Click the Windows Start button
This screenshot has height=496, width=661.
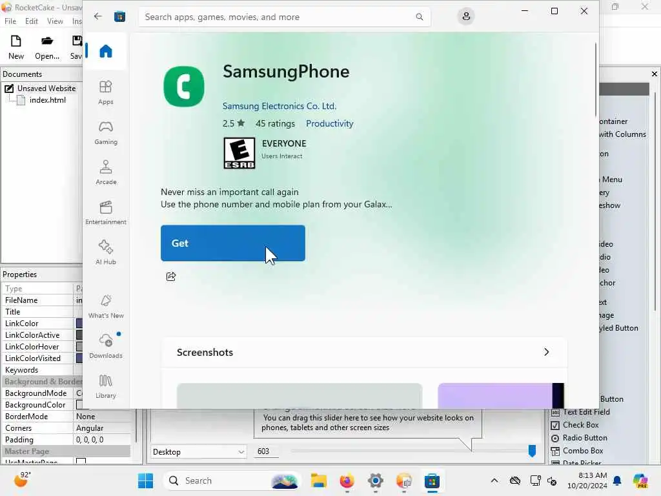pos(145,480)
